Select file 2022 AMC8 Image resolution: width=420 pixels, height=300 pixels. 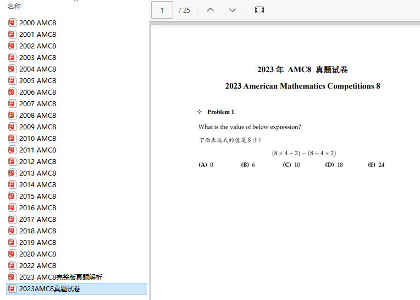(37, 265)
